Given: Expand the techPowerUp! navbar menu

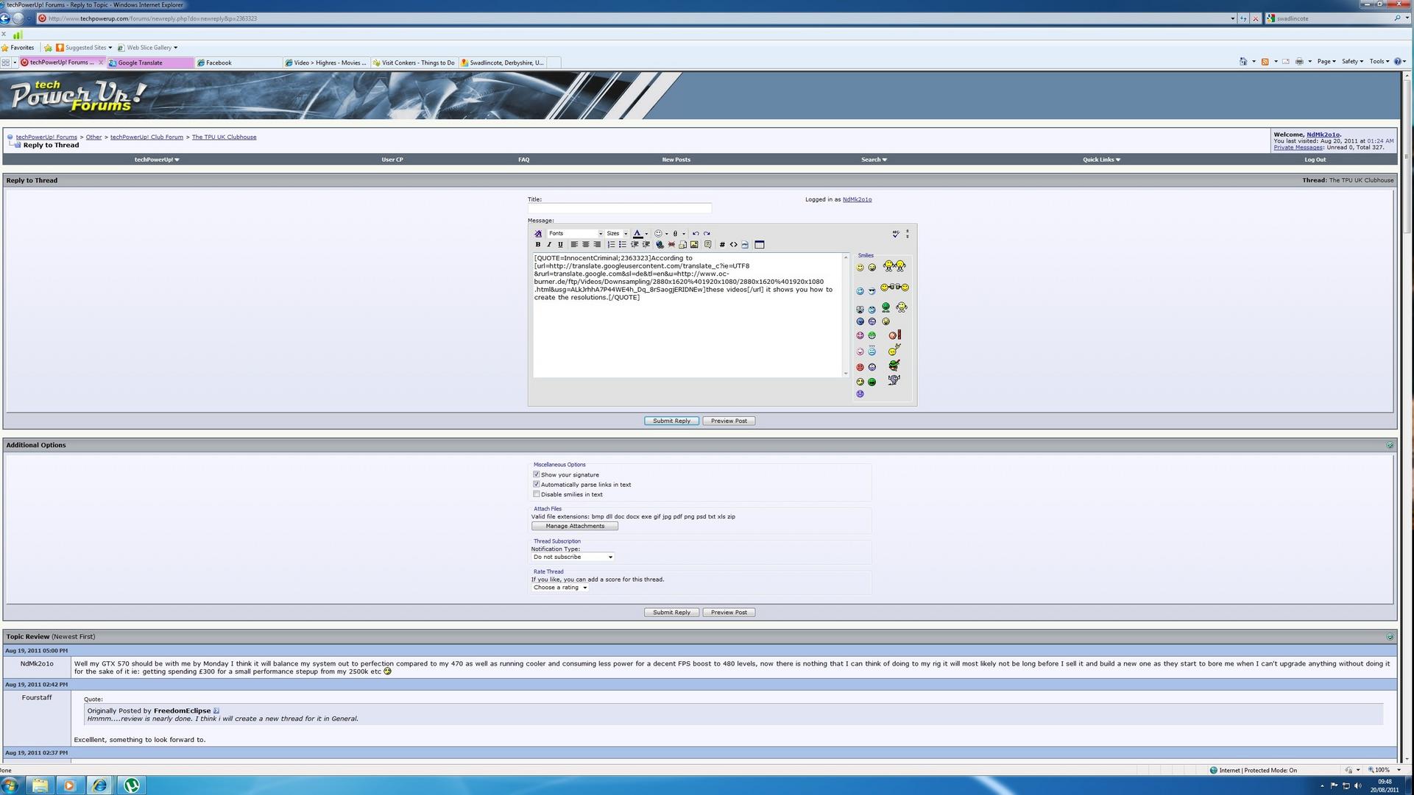Looking at the screenshot, I should point(157,159).
